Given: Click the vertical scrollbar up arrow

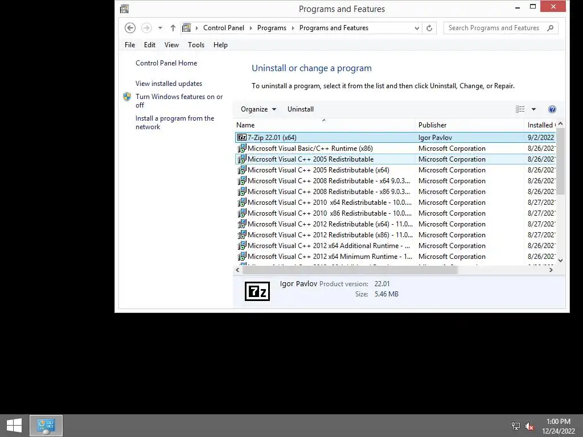Looking at the screenshot, I should [x=560, y=123].
